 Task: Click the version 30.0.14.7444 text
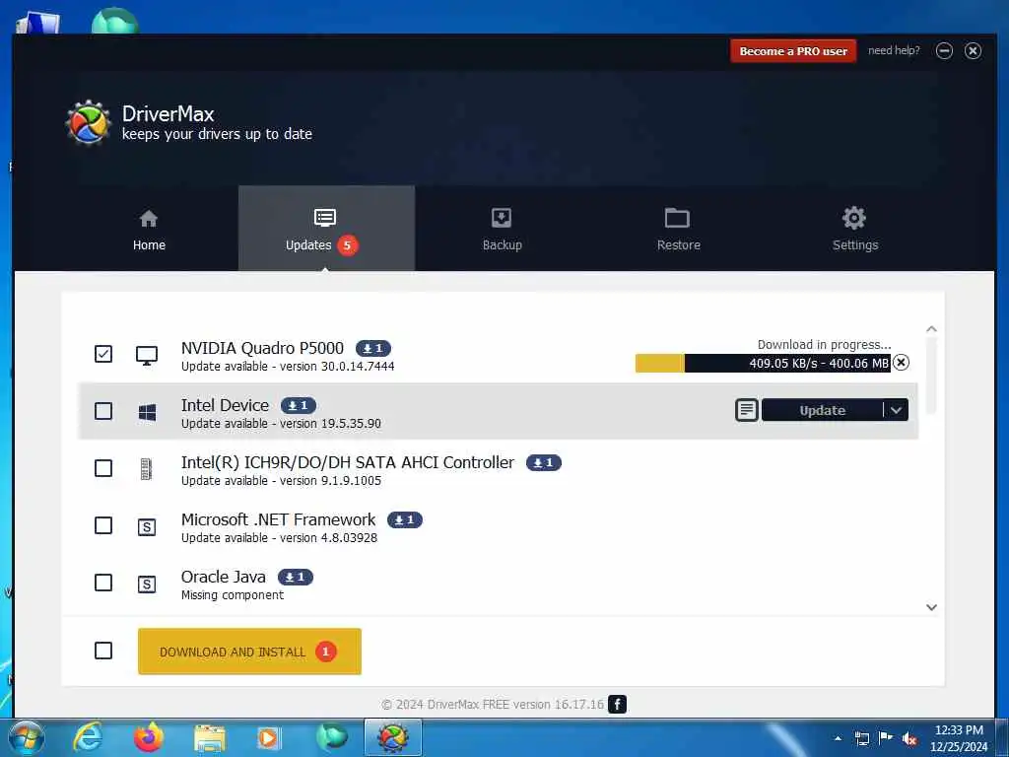pos(337,367)
